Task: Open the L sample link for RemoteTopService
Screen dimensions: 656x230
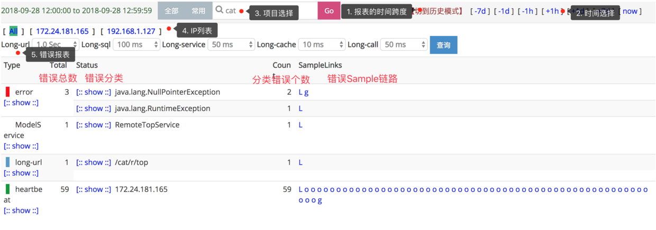Action: pyautogui.click(x=300, y=125)
